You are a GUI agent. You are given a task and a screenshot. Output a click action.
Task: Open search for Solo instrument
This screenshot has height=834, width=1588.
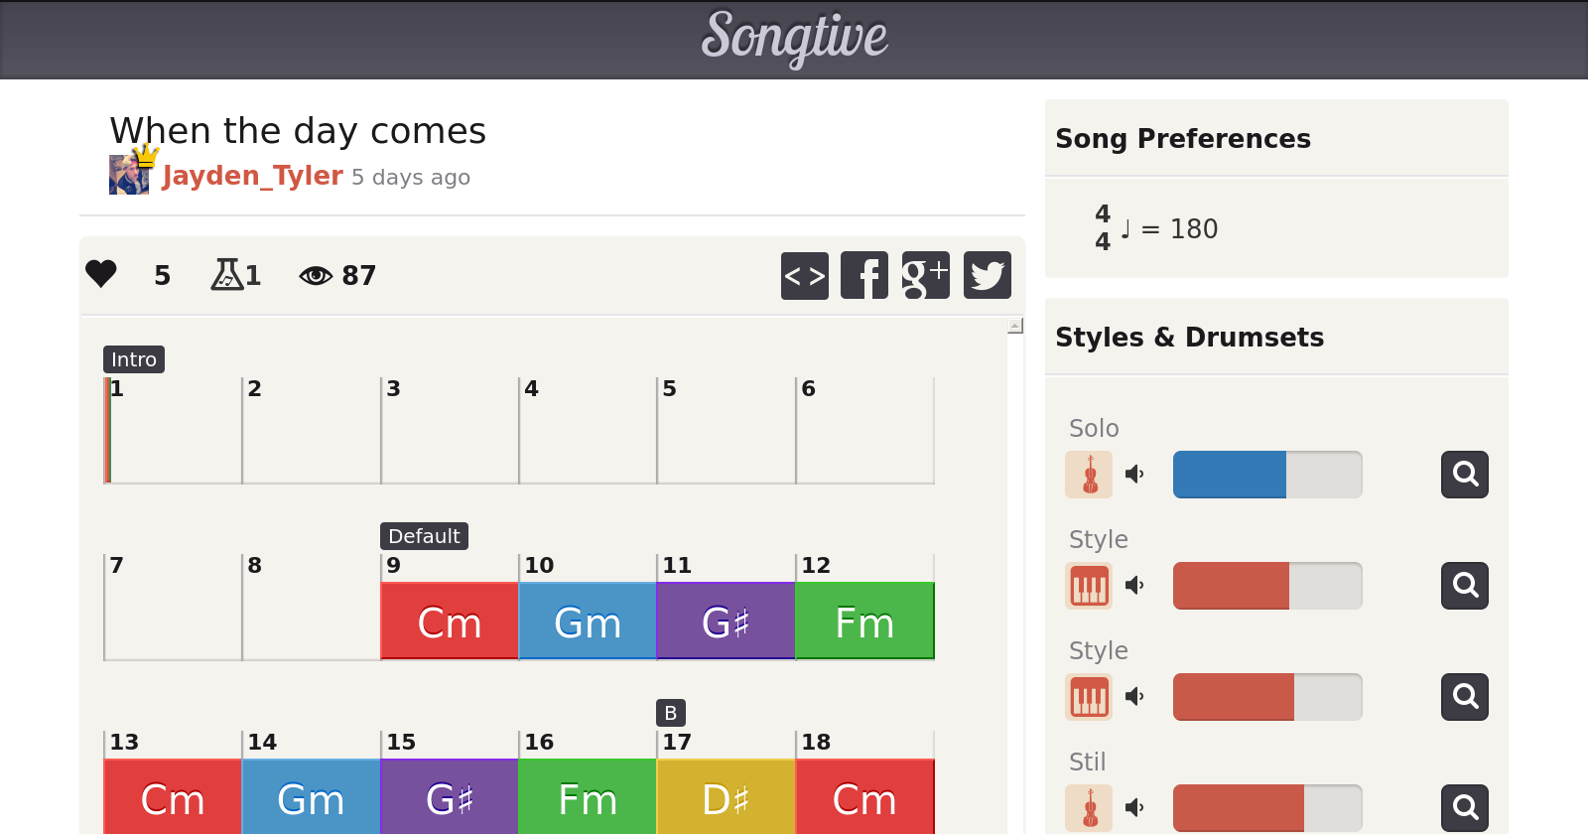pos(1464,475)
